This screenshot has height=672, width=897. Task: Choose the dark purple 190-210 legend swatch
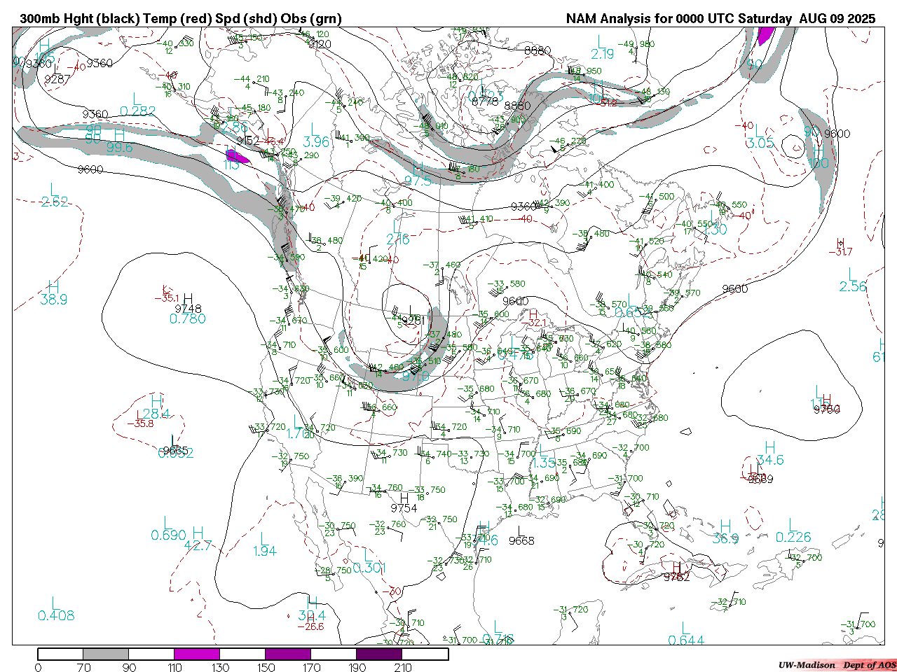(x=379, y=654)
